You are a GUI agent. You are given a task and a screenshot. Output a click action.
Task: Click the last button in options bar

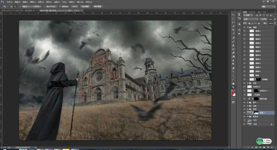(98, 7)
